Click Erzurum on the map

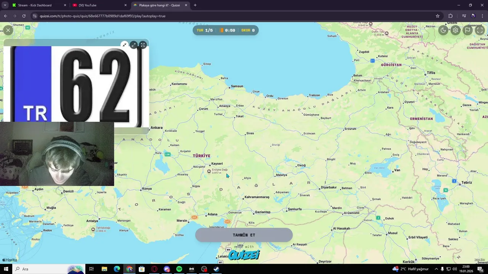coord(350,129)
